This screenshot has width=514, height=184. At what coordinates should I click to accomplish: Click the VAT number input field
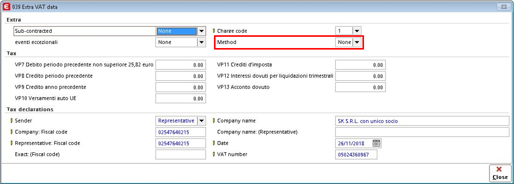tap(356, 154)
